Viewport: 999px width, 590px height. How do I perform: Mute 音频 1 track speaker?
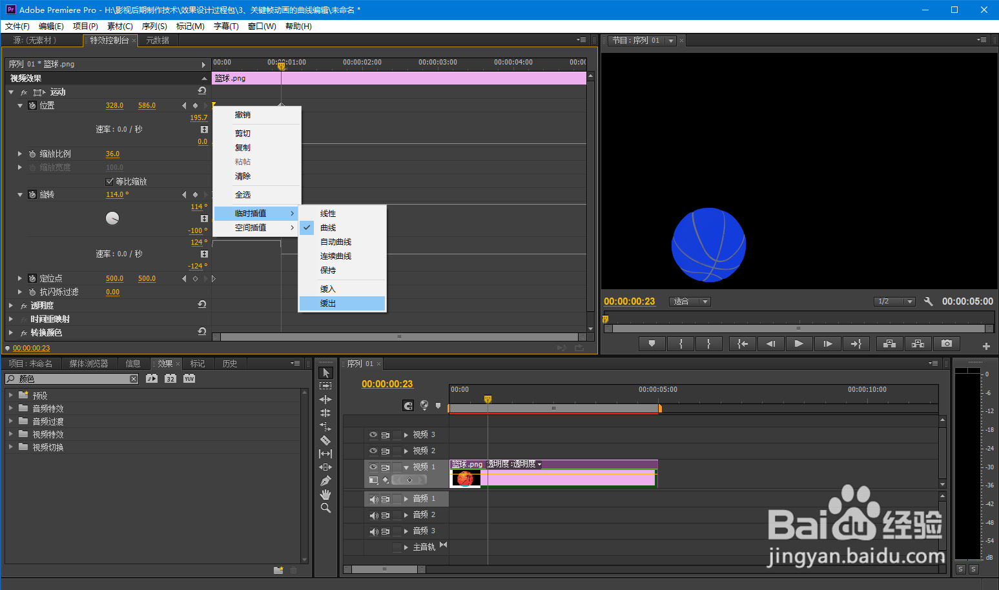pyautogui.click(x=373, y=499)
